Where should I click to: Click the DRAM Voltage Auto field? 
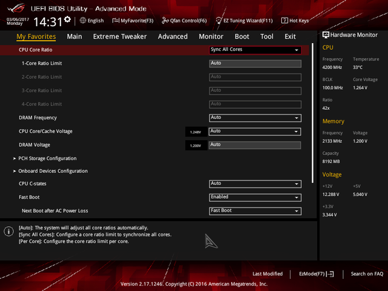[x=255, y=145]
